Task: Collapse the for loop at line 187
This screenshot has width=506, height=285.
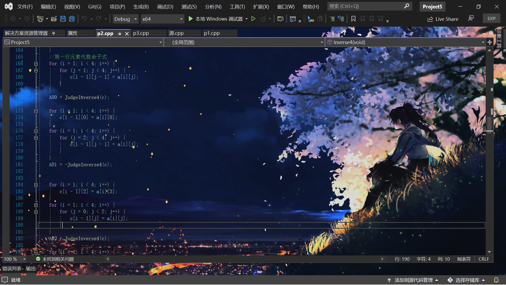Action: click(x=36, y=205)
